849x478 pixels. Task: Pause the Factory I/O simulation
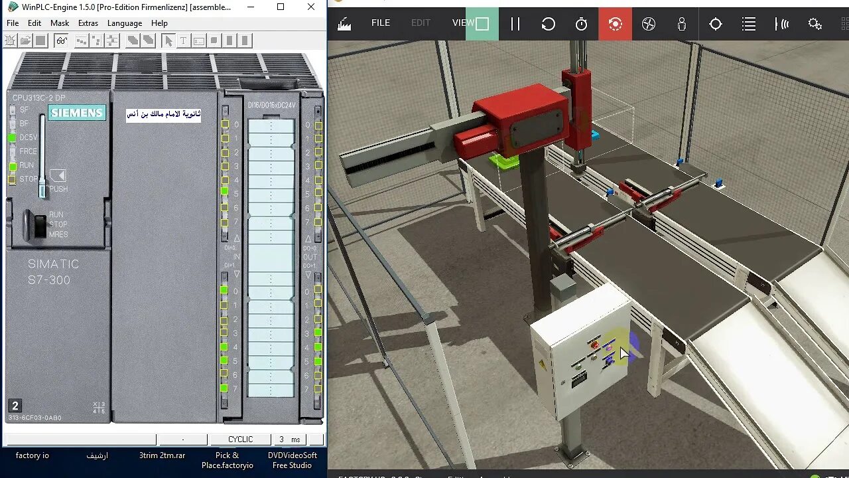pyautogui.click(x=515, y=24)
